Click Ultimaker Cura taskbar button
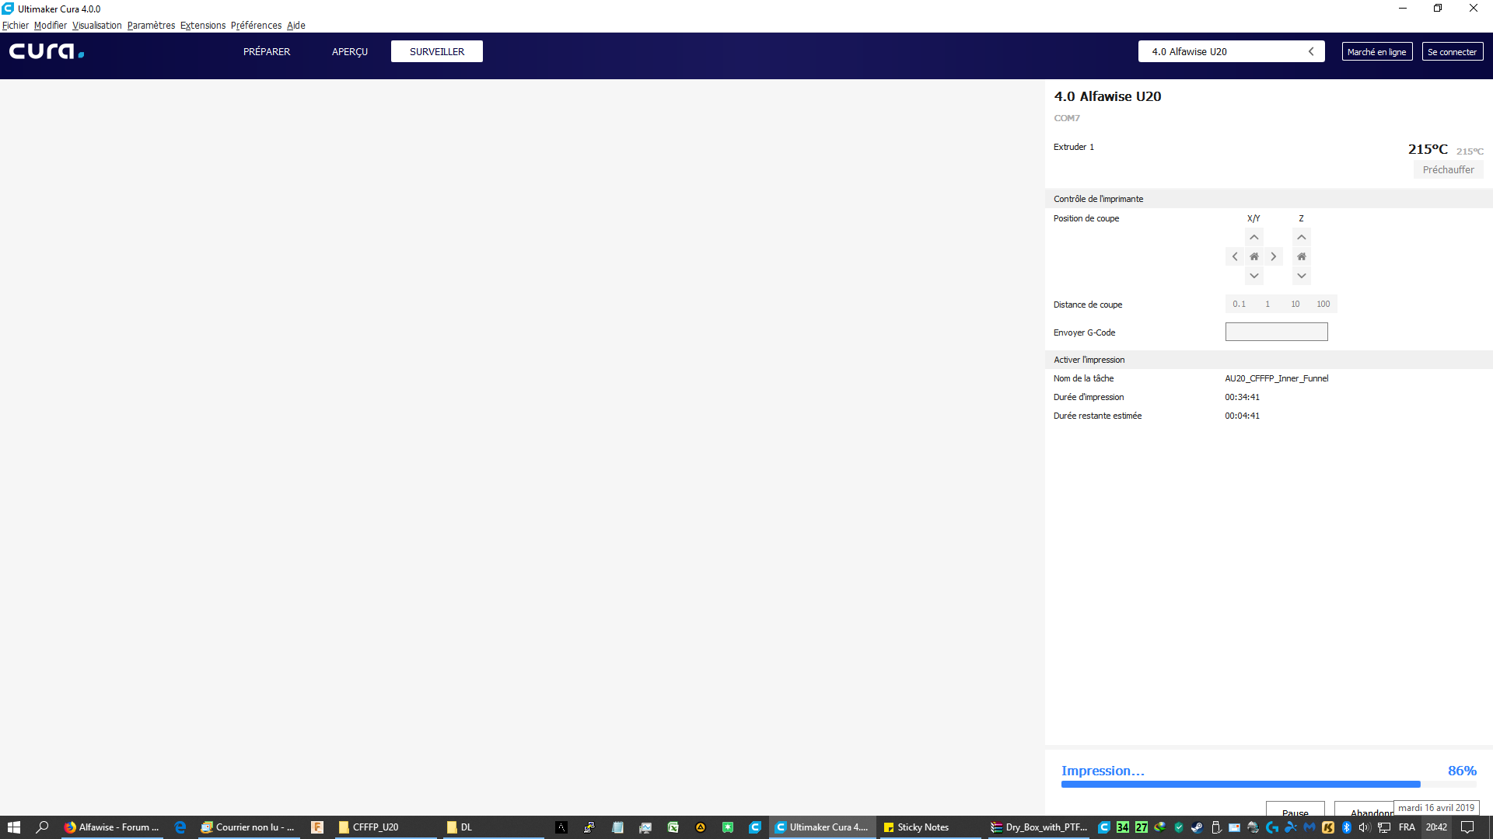This screenshot has height=839, width=1493. (822, 827)
